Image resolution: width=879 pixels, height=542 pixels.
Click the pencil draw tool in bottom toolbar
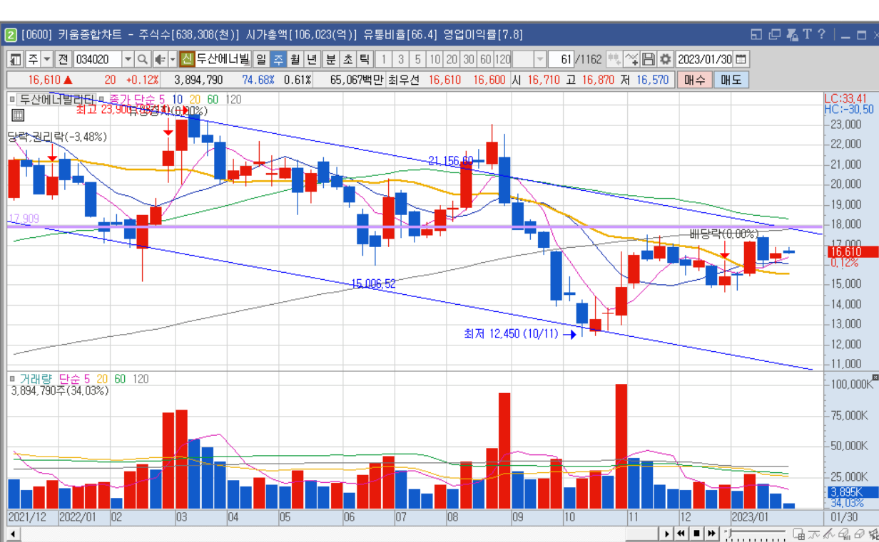pyautogui.click(x=828, y=533)
